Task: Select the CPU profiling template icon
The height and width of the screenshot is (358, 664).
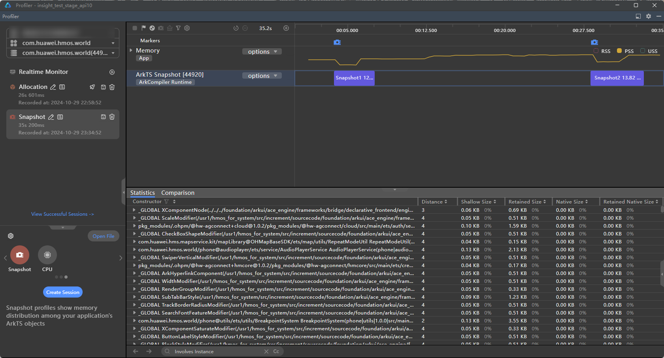Action: (x=47, y=255)
